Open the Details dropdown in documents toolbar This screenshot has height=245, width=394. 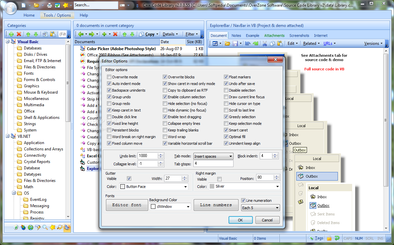(170, 34)
